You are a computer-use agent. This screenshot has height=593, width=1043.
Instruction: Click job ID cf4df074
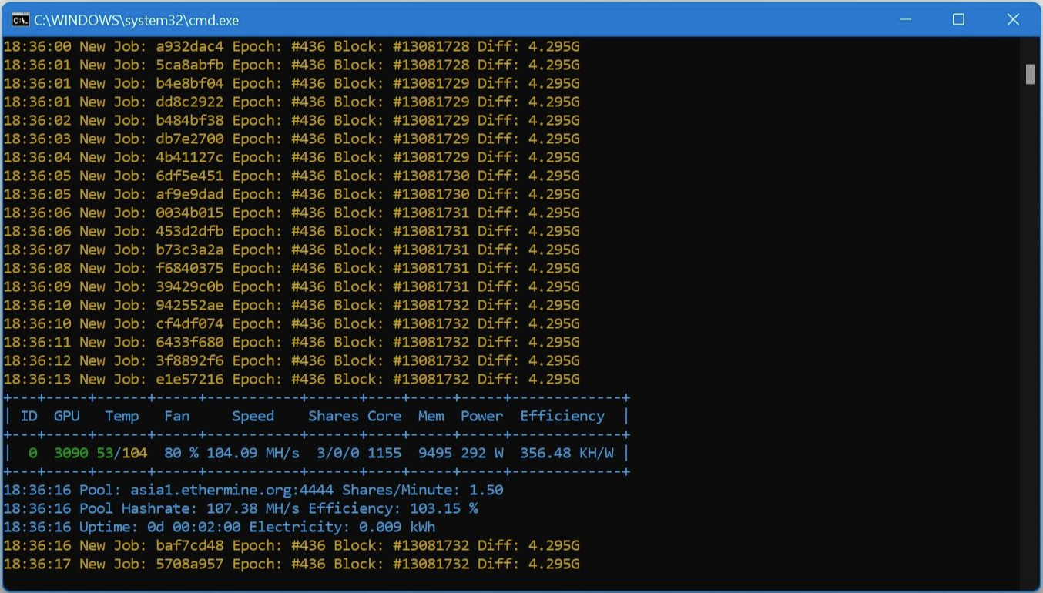point(189,323)
